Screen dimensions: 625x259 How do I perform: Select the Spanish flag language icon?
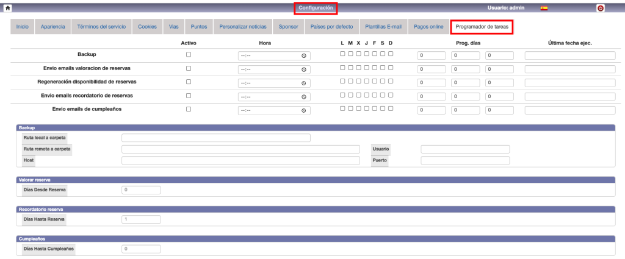(x=544, y=8)
